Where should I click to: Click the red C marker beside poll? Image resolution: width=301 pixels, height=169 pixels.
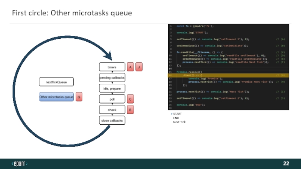(130, 100)
